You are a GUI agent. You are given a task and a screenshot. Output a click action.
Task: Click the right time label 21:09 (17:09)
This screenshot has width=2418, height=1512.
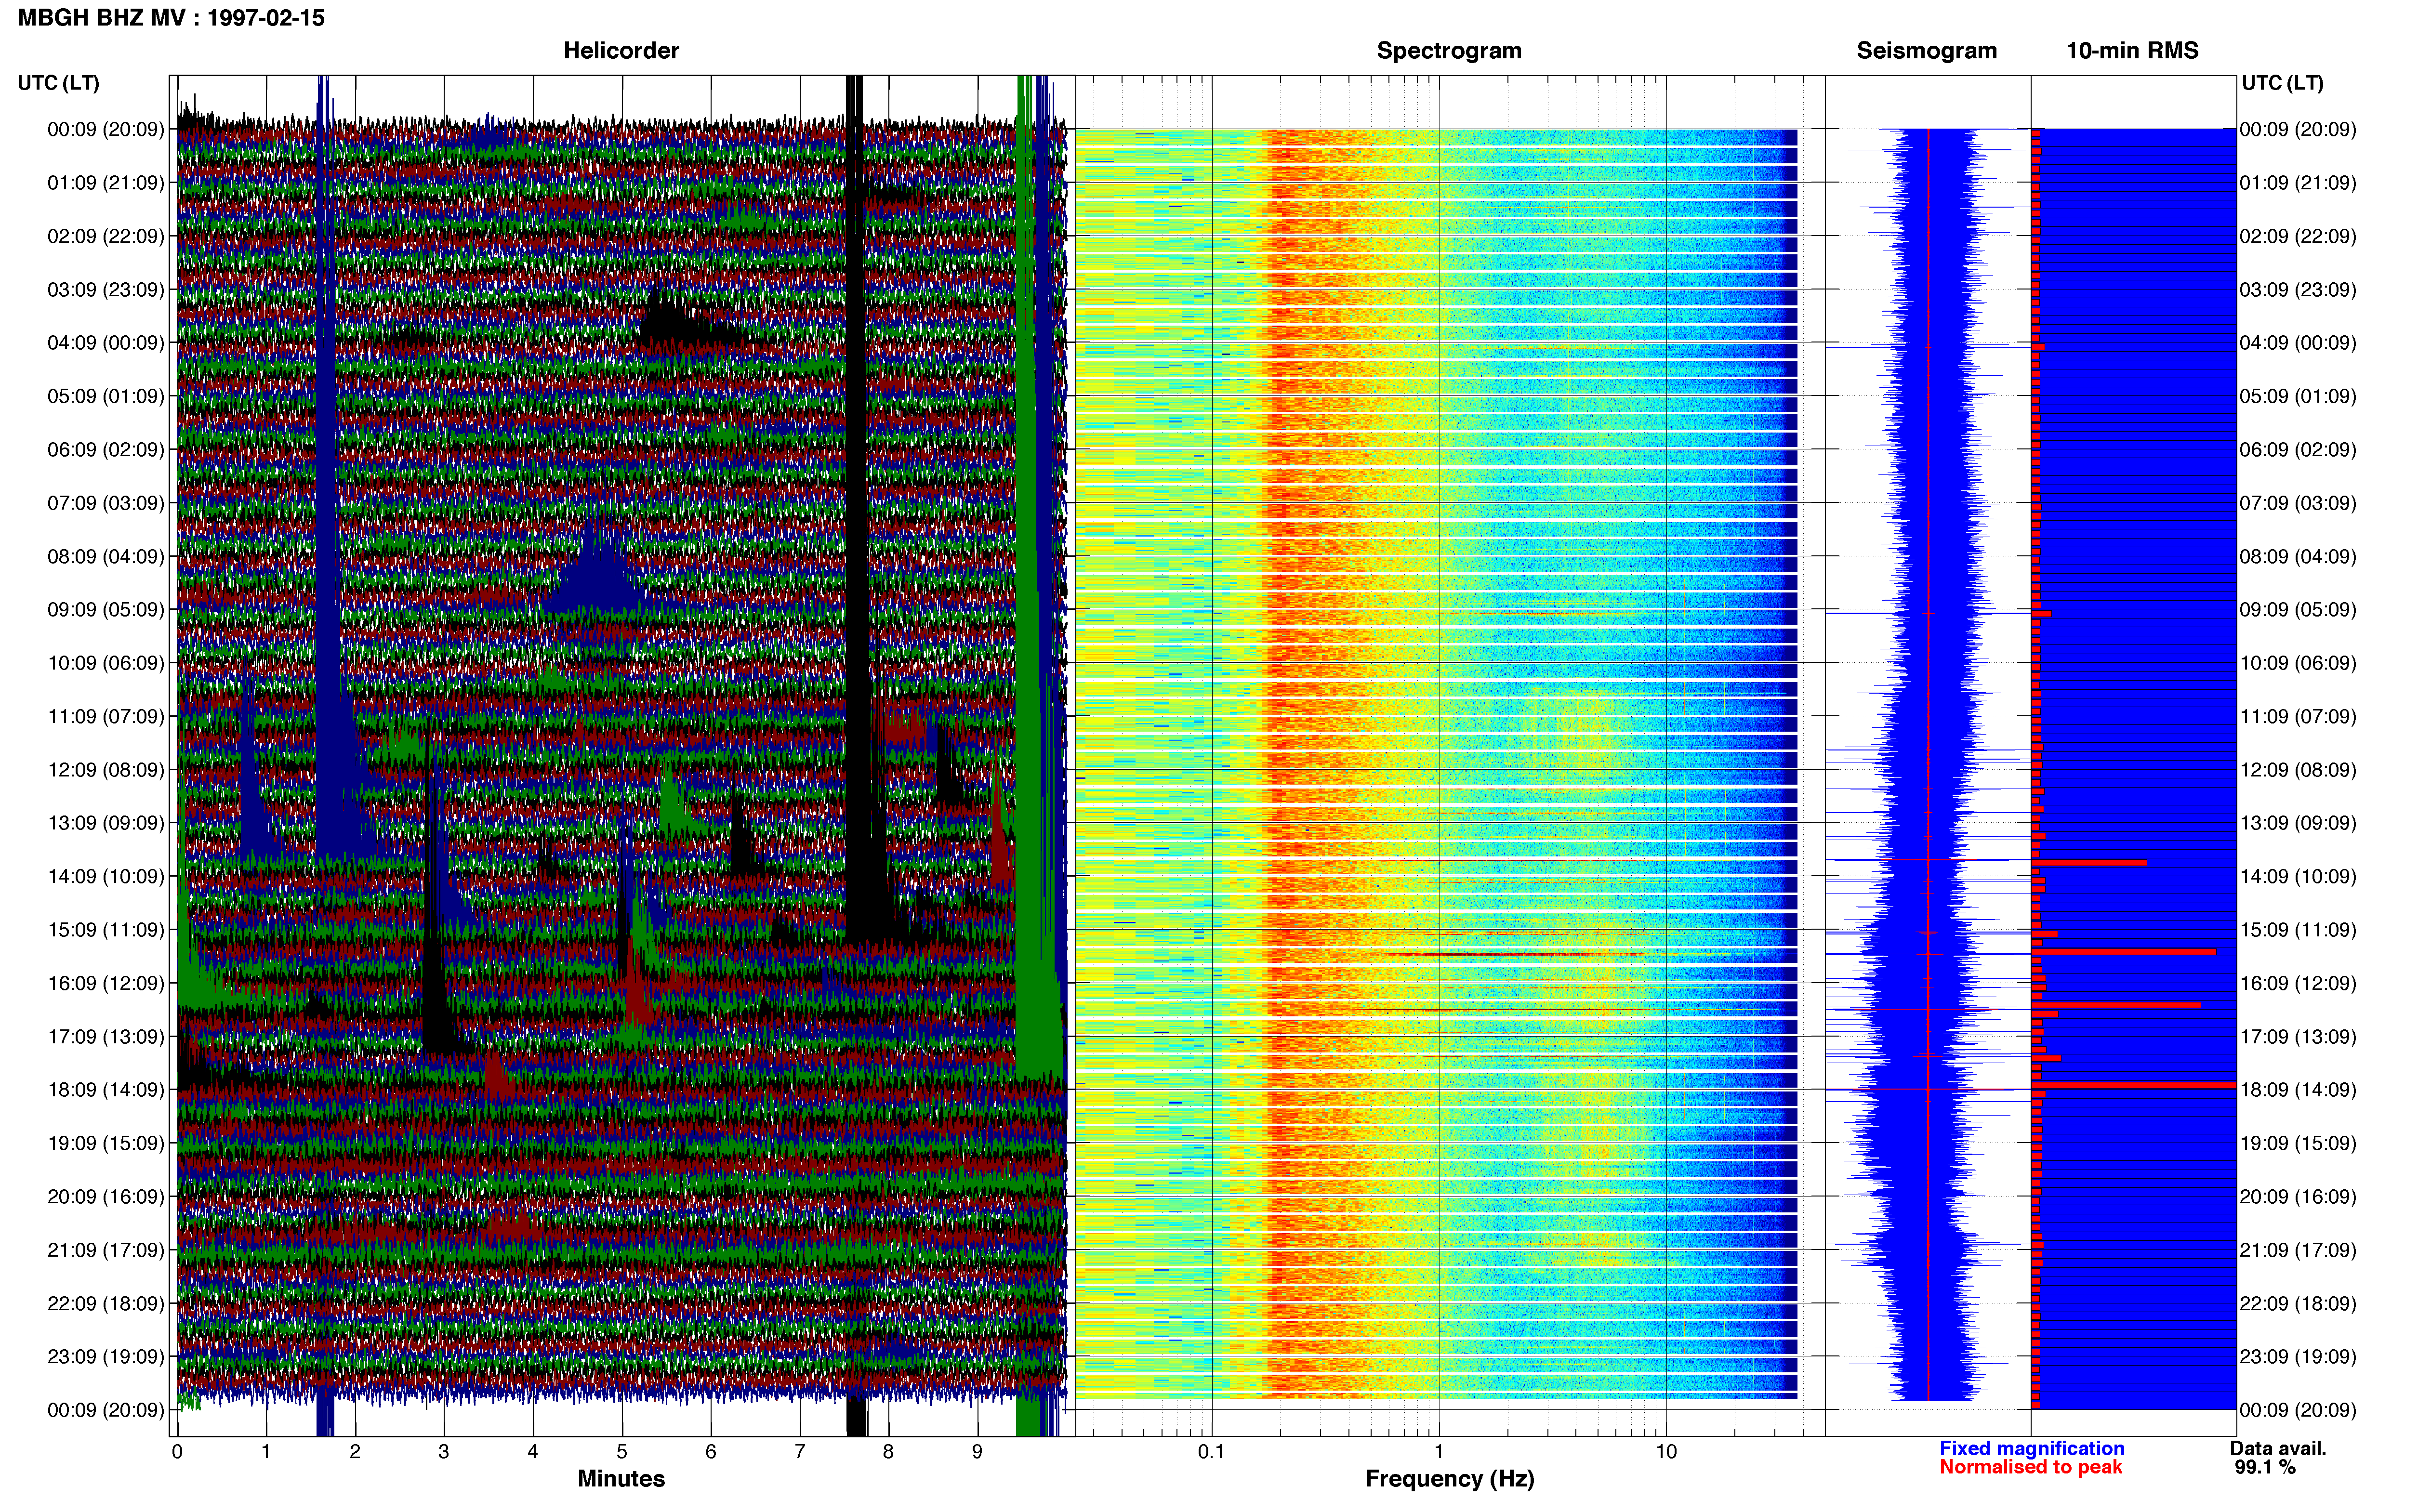click(x=2298, y=1250)
